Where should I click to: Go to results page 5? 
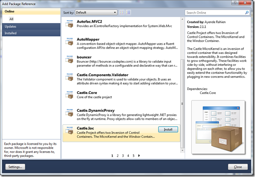(133, 156)
